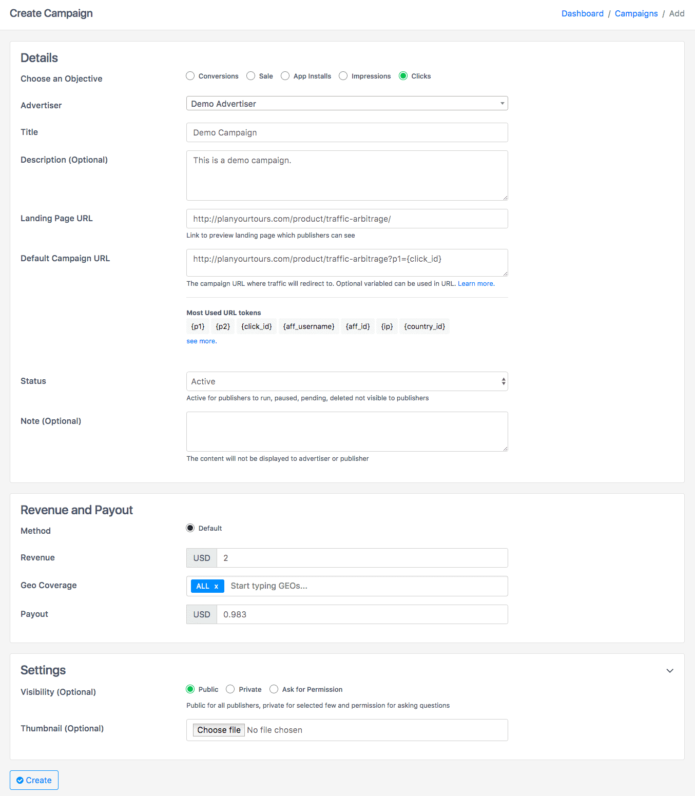Add the {country_id} token
Image resolution: width=695 pixels, height=796 pixels.
(x=424, y=326)
